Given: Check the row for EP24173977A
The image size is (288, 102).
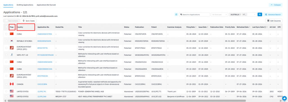Looking at the screenshot, I should point(6,48).
